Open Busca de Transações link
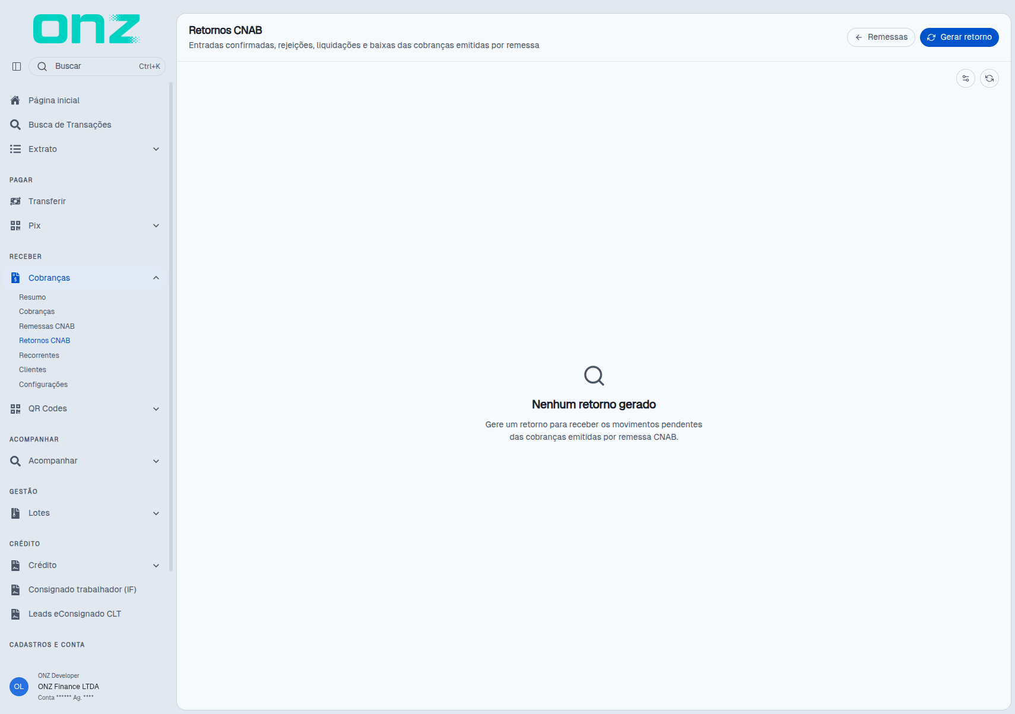The height and width of the screenshot is (714, 1015). [x=70, y=125]
